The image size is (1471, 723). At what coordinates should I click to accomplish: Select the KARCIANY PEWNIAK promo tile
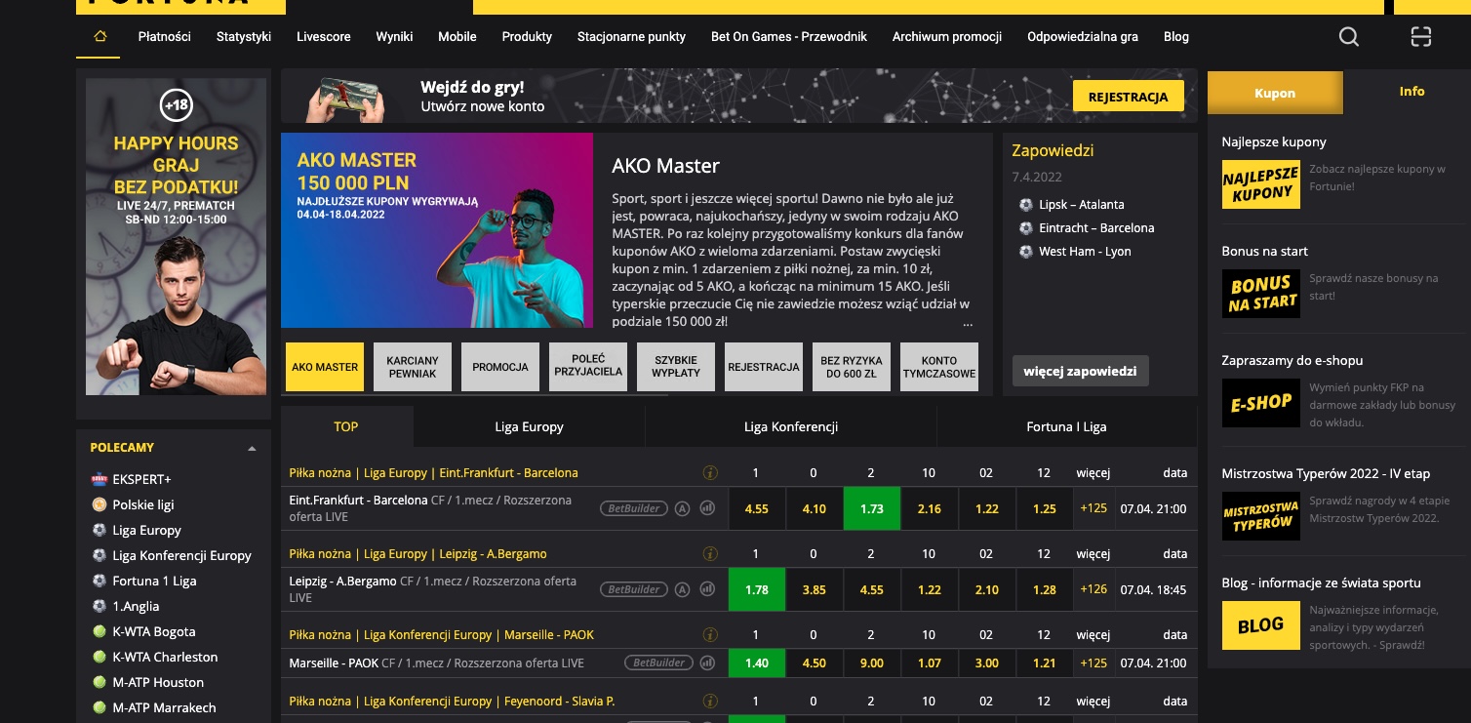413,367
